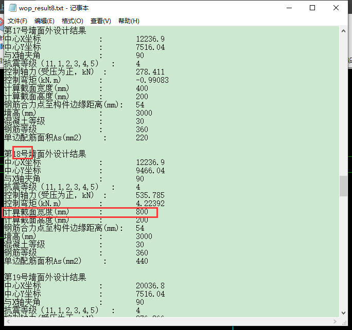Click the value 220
This screenshot has width=352, height=330.
[x=142, y=138]
